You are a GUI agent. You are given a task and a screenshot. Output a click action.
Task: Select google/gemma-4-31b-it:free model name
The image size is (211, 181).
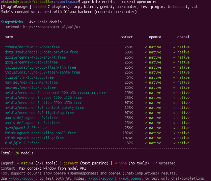pyautogui.click(x=31, y=62)
